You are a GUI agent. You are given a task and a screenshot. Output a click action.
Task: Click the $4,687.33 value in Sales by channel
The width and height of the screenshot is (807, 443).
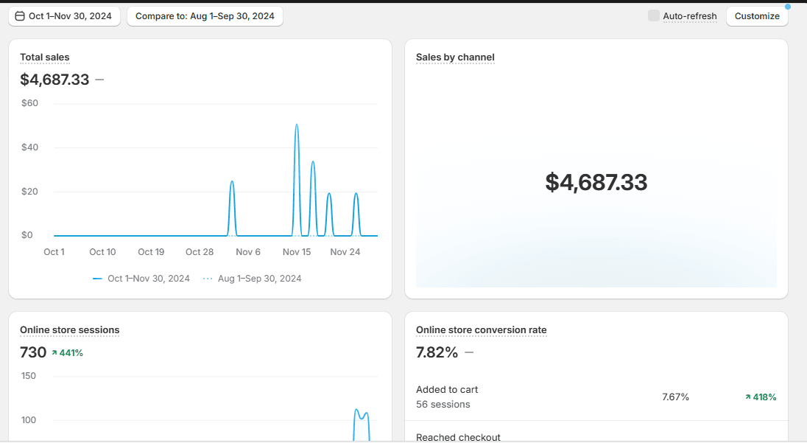(596, 182)
